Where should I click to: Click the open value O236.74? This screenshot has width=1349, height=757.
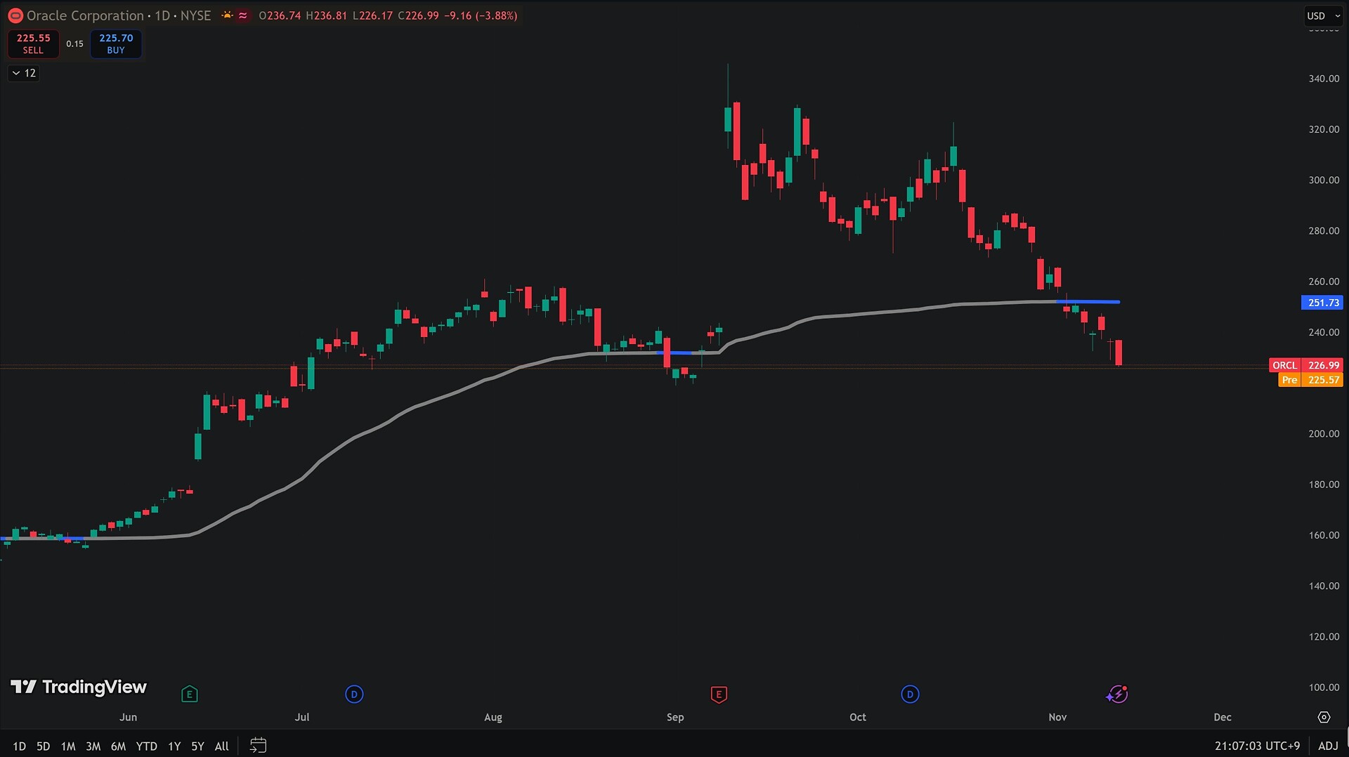click(280, 15)
